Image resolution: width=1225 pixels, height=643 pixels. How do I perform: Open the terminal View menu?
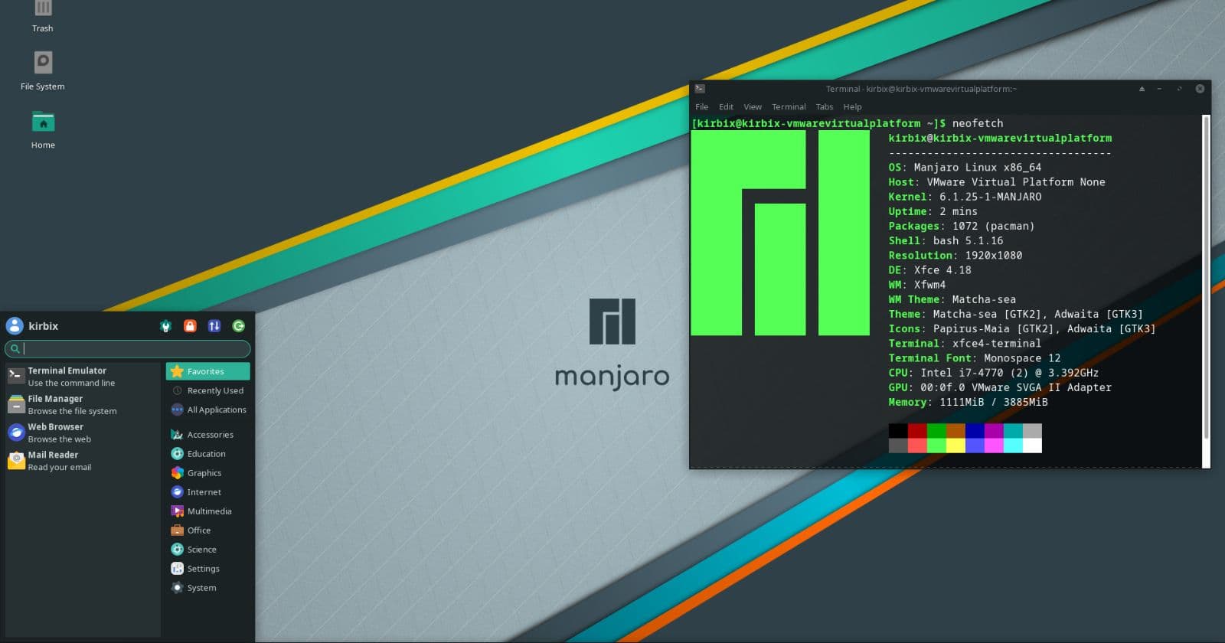(753, 106)
